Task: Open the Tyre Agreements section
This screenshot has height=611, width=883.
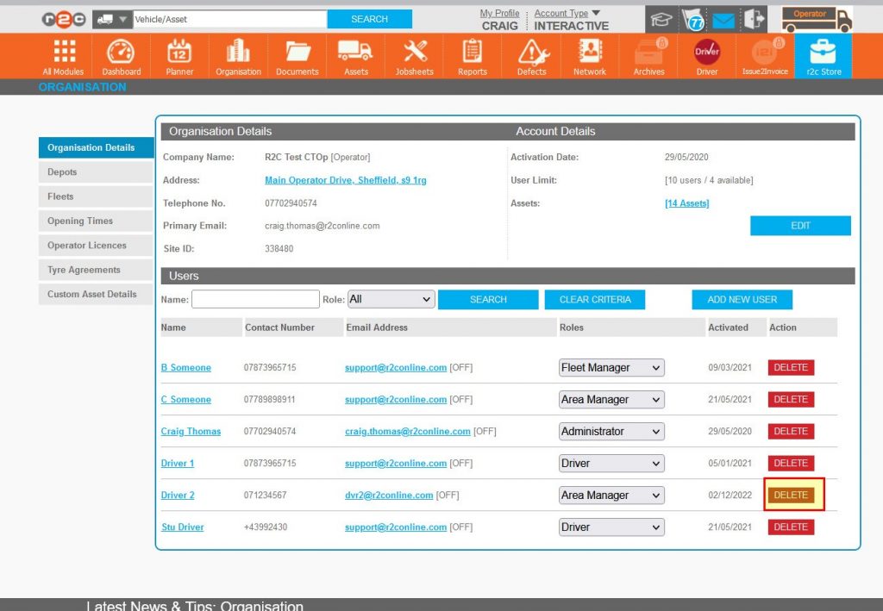Action: pos(95,270)
